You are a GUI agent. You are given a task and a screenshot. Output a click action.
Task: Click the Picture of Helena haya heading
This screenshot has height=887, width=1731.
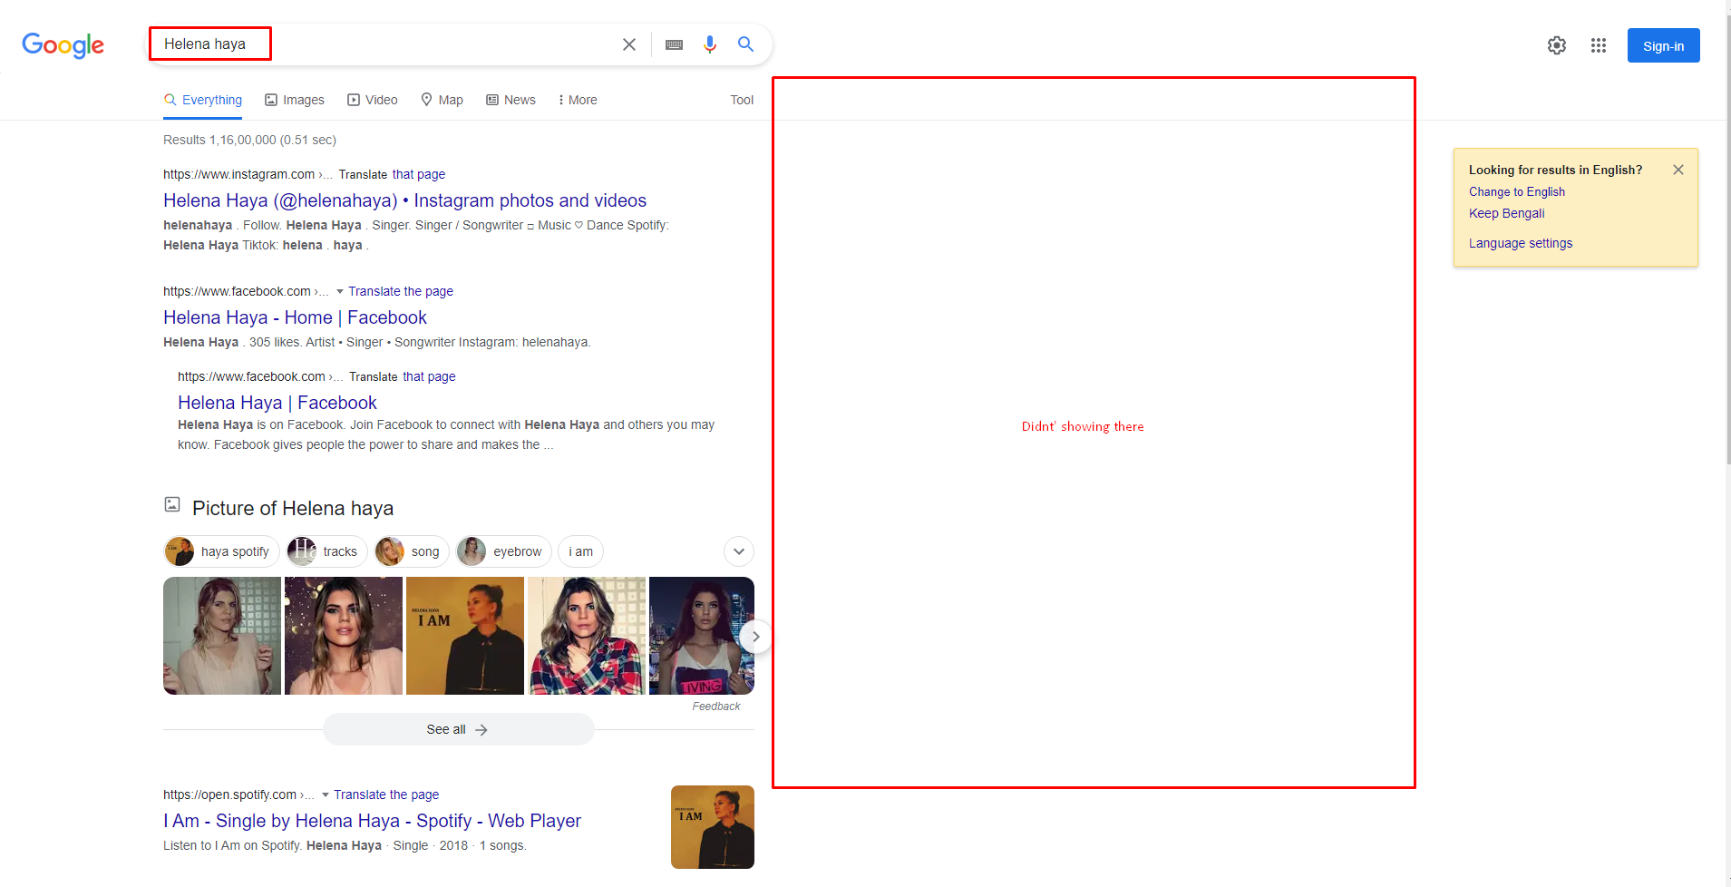[x=293, y=508]
